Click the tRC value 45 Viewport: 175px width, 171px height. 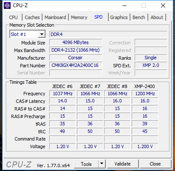coord(145,131)
